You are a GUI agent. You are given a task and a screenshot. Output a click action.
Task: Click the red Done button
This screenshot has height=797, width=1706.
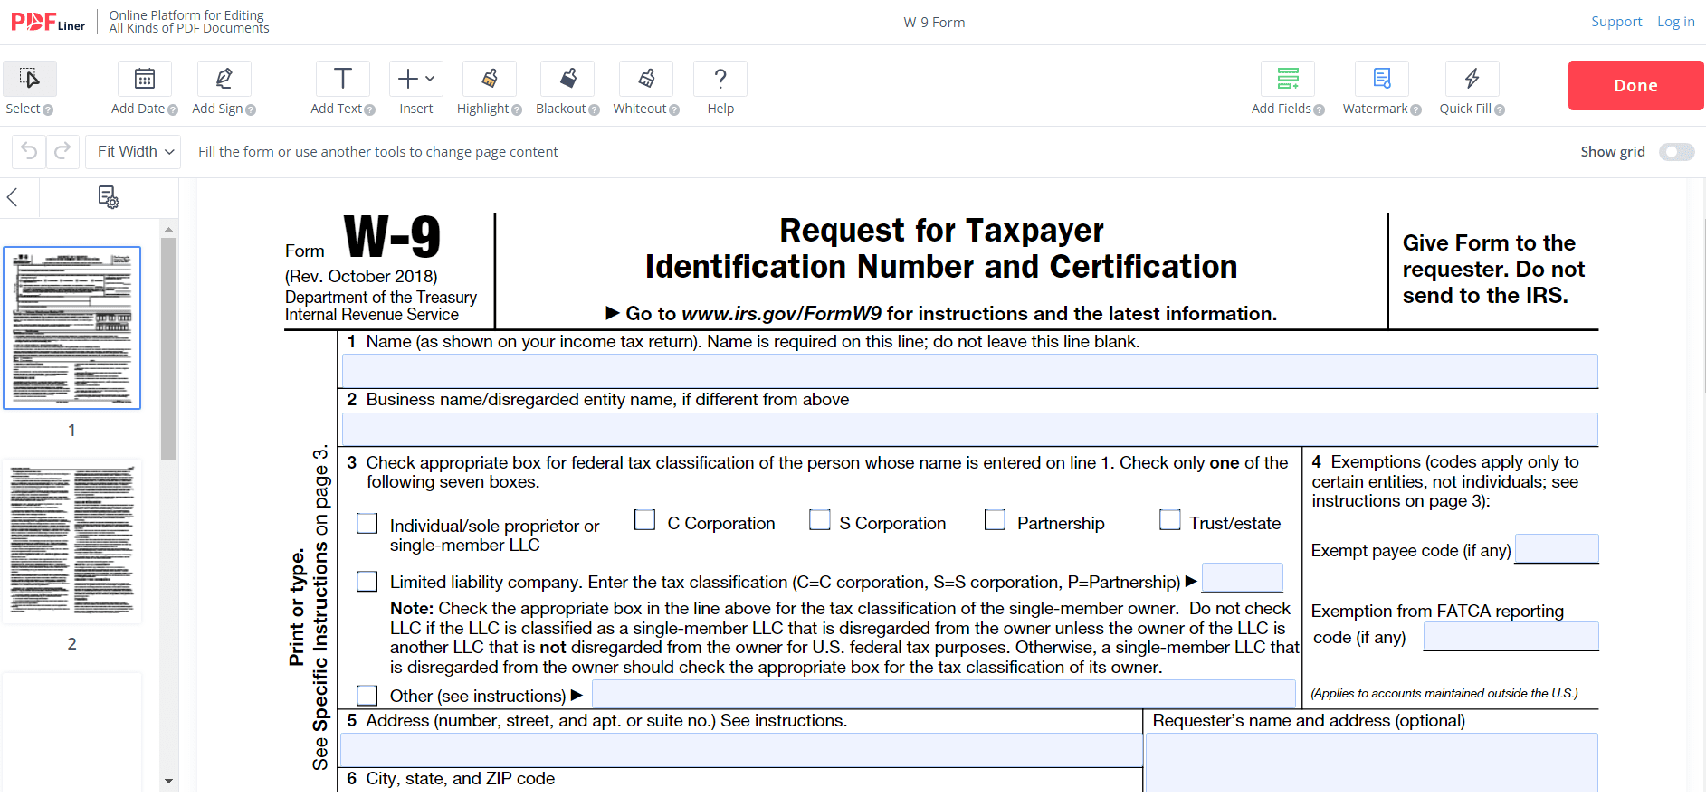[x=1635, y=86]
